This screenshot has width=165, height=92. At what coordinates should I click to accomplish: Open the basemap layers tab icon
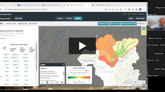tap(62, 82)
